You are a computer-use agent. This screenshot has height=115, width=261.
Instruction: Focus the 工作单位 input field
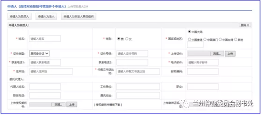tap(138, 87)
